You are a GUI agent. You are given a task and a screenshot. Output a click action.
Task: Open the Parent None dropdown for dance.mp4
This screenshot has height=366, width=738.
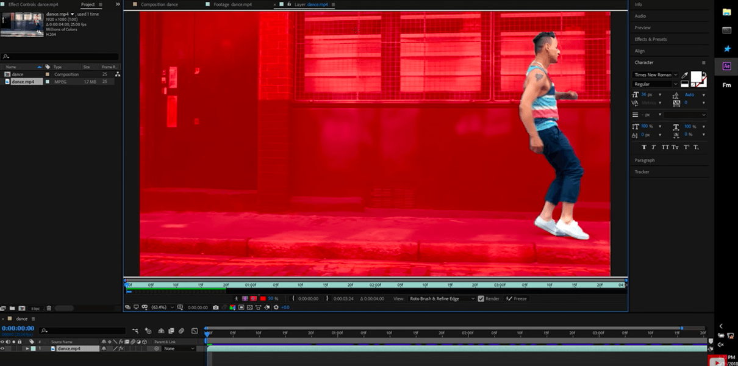[x=179, y=348]
